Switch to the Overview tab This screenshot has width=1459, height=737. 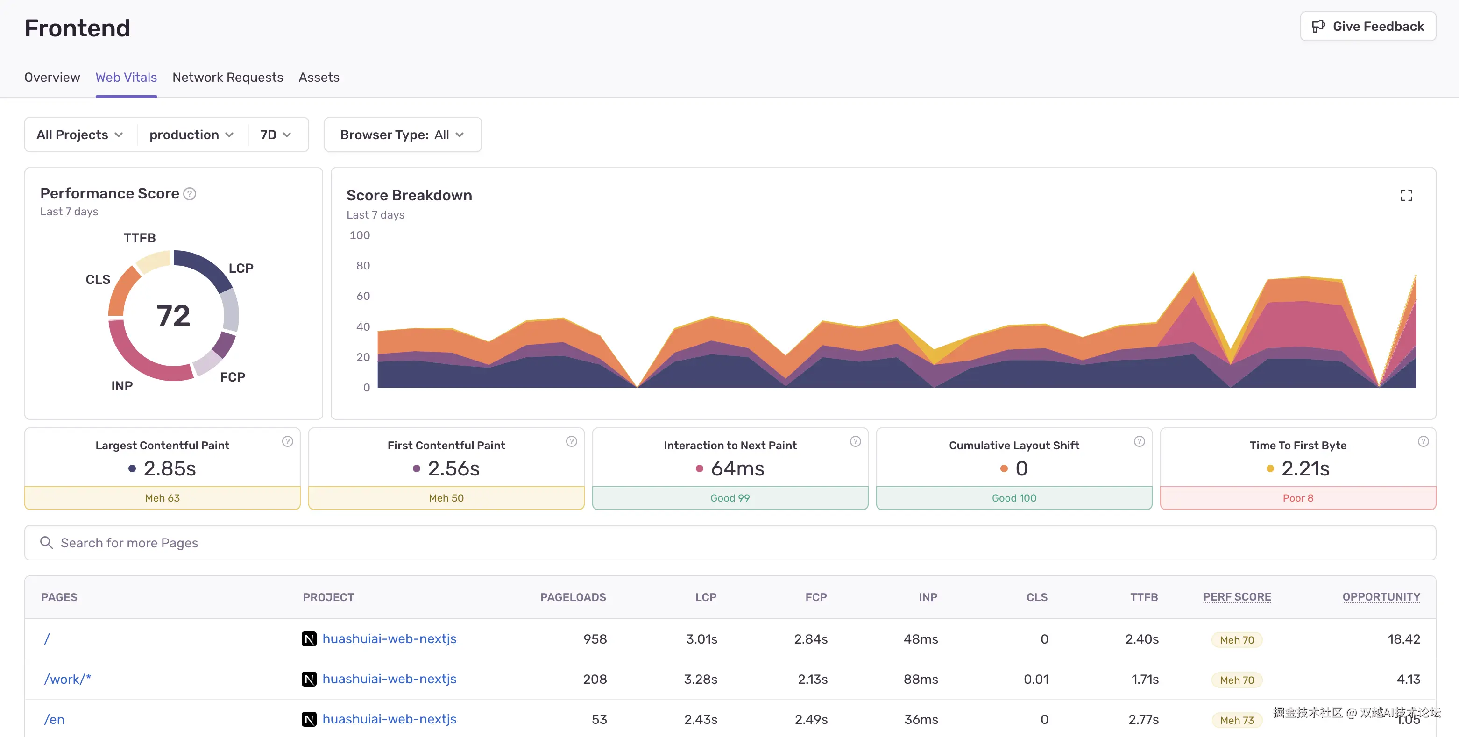52,77
